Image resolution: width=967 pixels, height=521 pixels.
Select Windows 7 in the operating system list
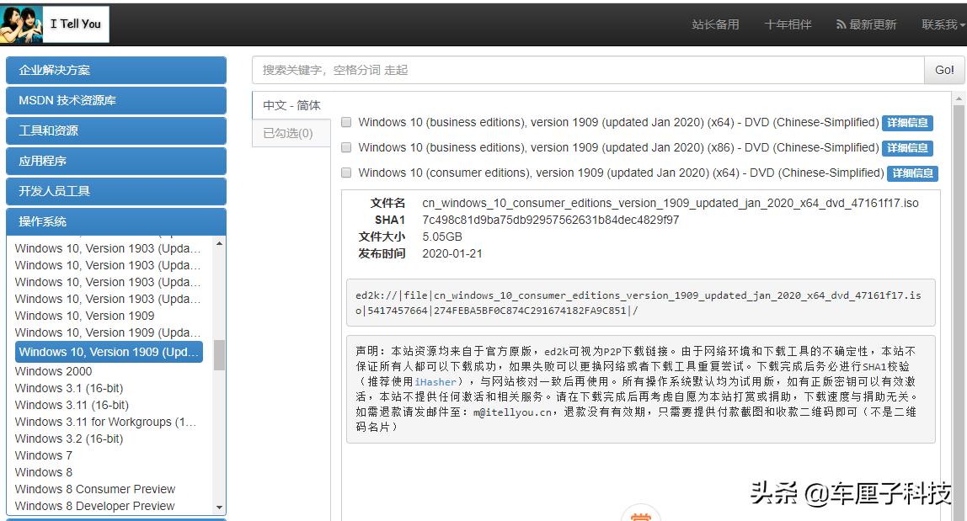(x=43, y=455)
